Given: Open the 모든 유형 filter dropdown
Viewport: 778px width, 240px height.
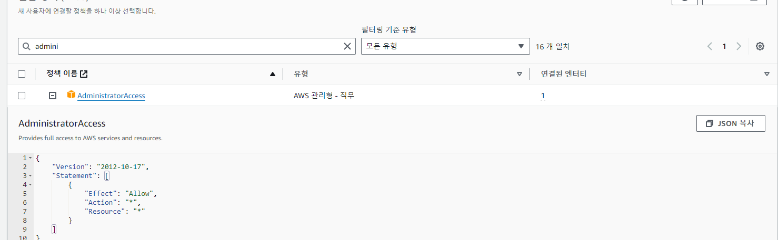Looking at the screenshot, I should 445,46.
